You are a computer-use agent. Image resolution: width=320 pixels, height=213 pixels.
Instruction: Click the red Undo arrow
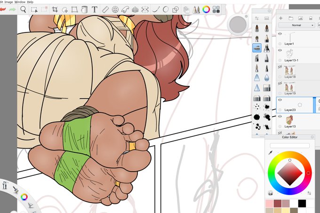point(2,9)
